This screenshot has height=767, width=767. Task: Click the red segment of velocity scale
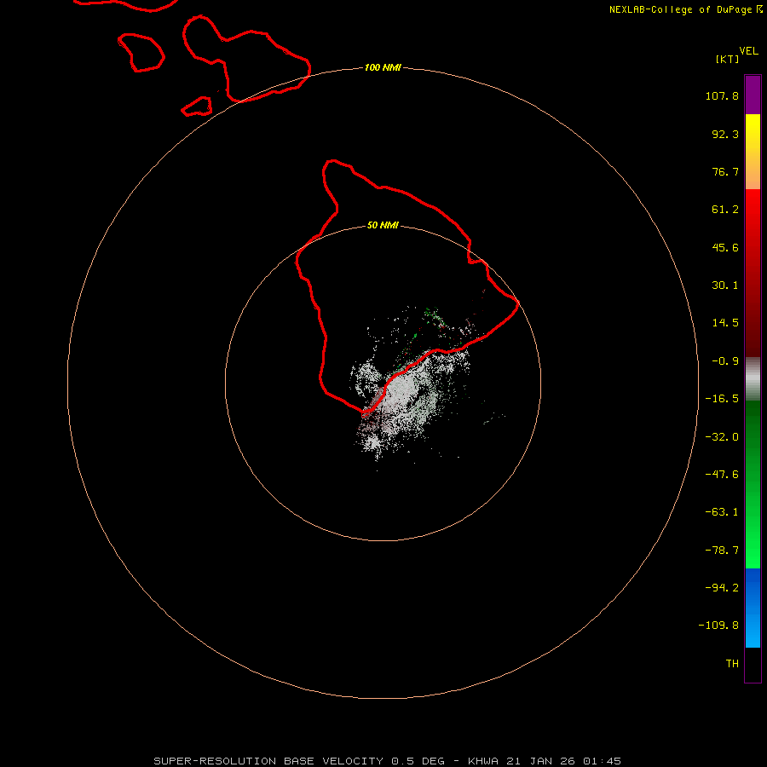pos(753,273)
